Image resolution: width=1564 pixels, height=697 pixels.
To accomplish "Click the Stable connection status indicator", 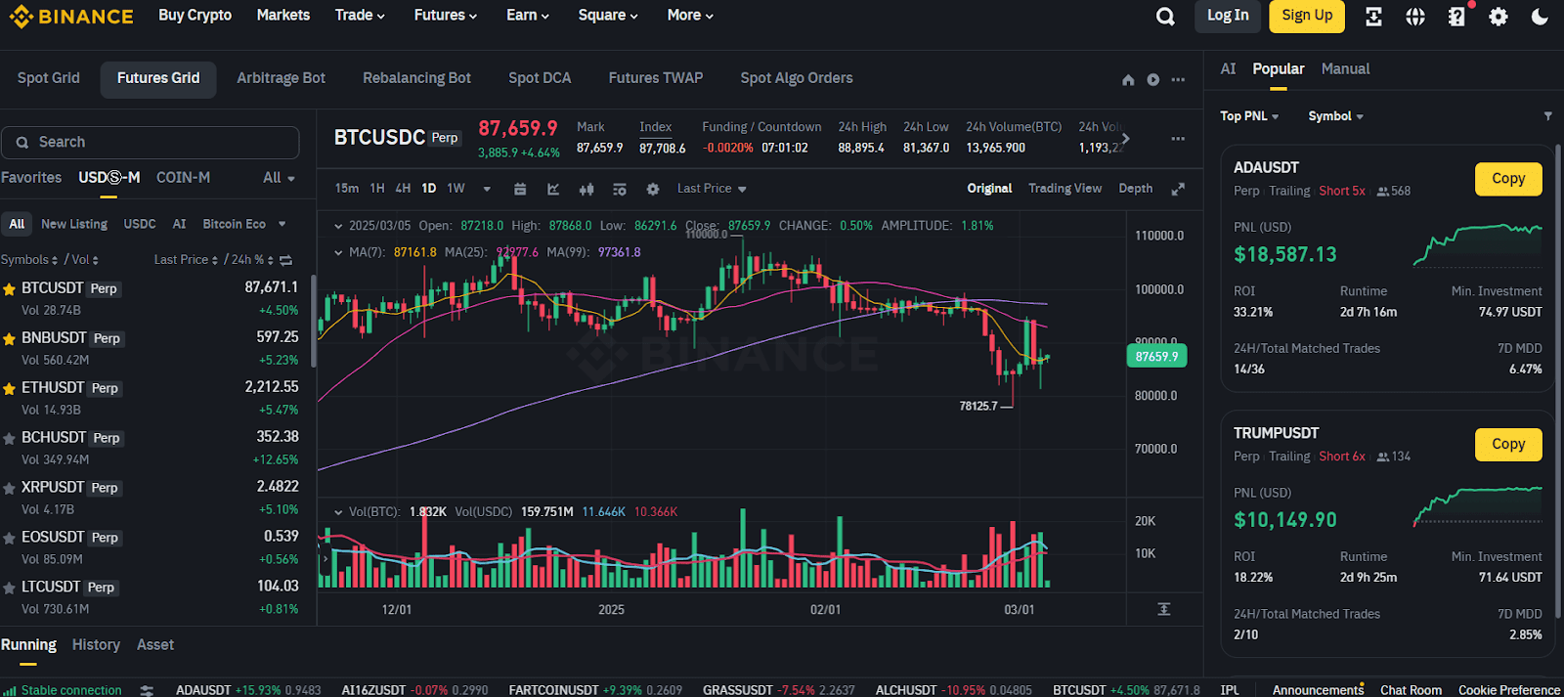I will (x=64, y=690).
